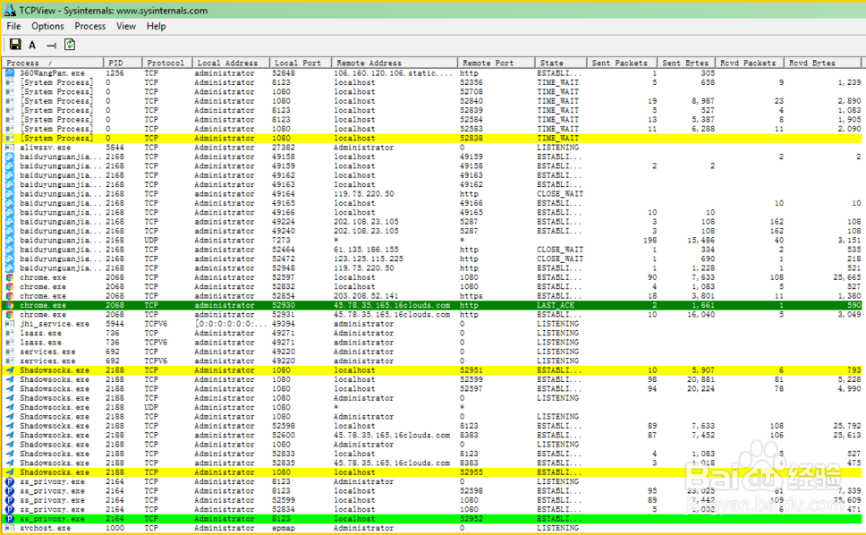Select the aliwssv.exe process name
Viewport: 866px width, 535px height.
pyautogui.click(x=44, y=148)
